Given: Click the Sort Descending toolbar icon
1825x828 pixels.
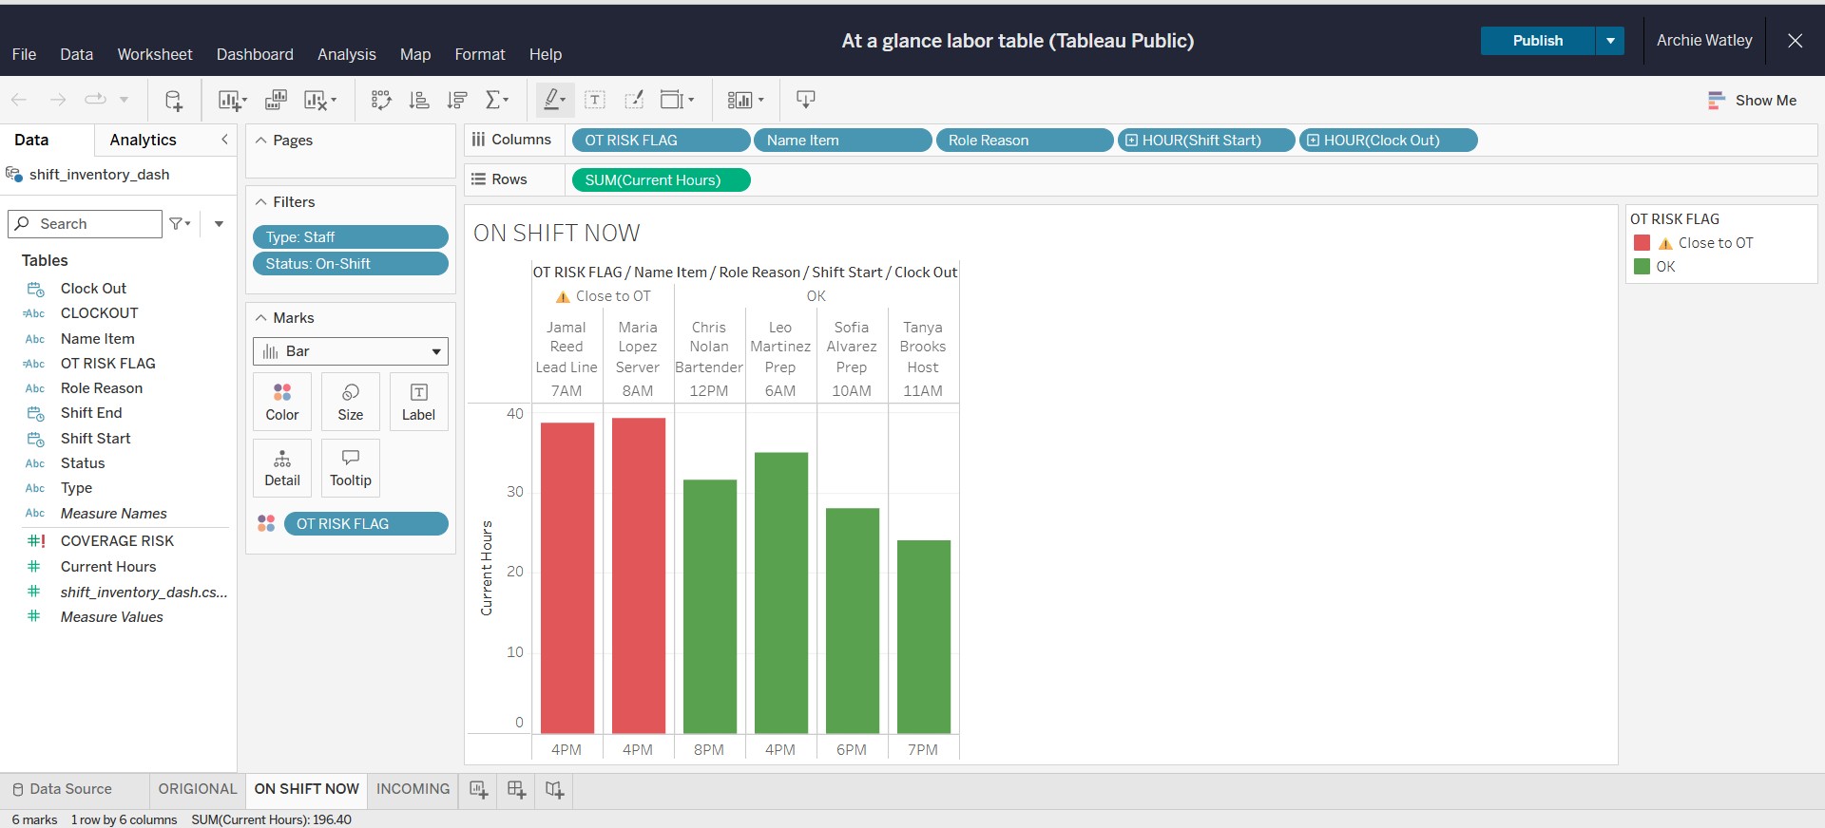Looking at the screenshot, I should (457, 100).
